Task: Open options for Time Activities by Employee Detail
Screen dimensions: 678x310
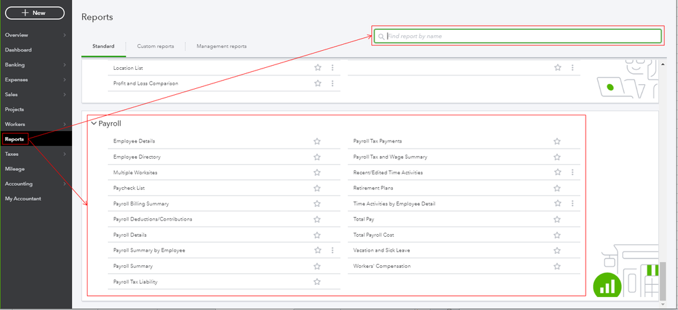Action: pos(573,204)
